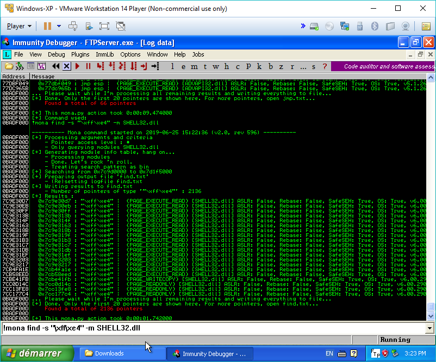Expand the VMware power options arrow
436x362 pixels.
[x=59, y=26]
